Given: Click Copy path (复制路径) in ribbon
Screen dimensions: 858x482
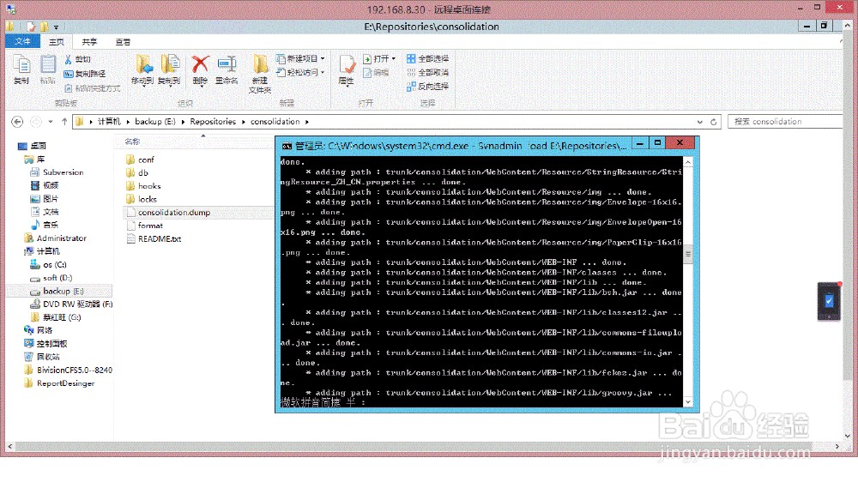Looking at the screenshot, I should [x=84, y=74].
